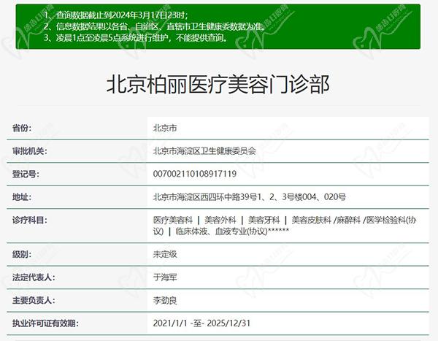Click the 级别 label

click(22, 254)
